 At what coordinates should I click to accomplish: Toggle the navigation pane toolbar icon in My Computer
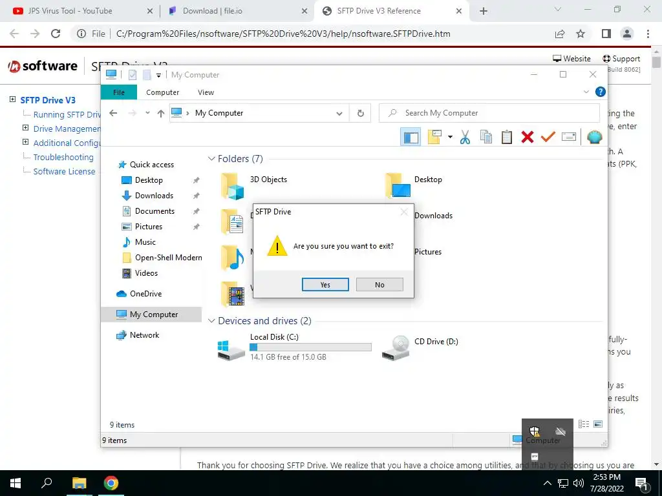(x=411, y=137)
